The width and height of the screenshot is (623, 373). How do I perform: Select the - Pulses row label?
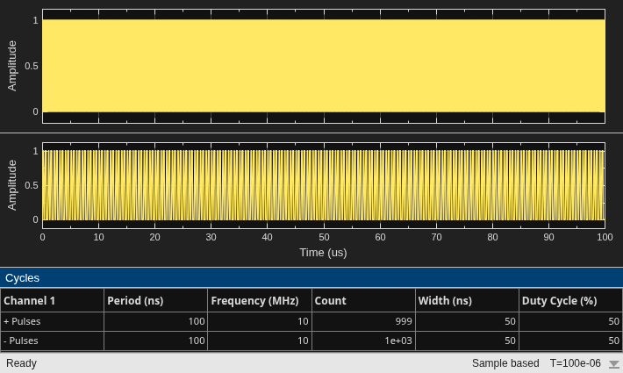pyautogui.click(x=21, y=341)
